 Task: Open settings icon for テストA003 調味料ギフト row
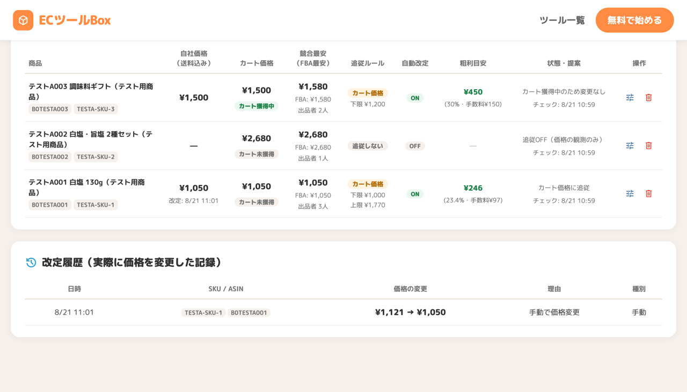coord(630,98)
